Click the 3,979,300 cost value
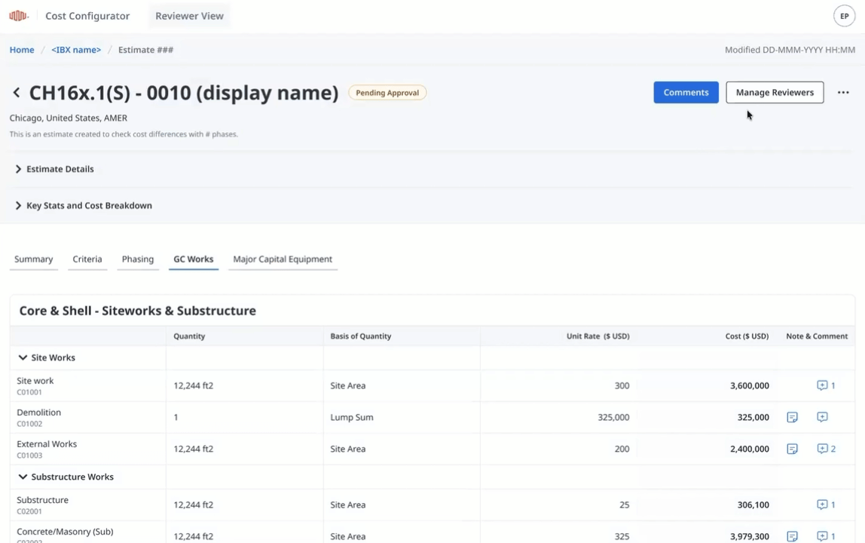The width and height of the screenshot is (865, 543). pyautogui.click(x=749, y=536)
